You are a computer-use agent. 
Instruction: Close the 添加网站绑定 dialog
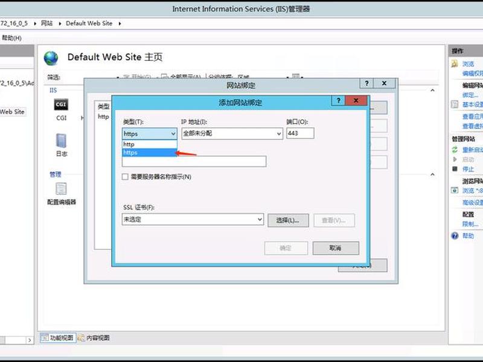coord(356,100)
